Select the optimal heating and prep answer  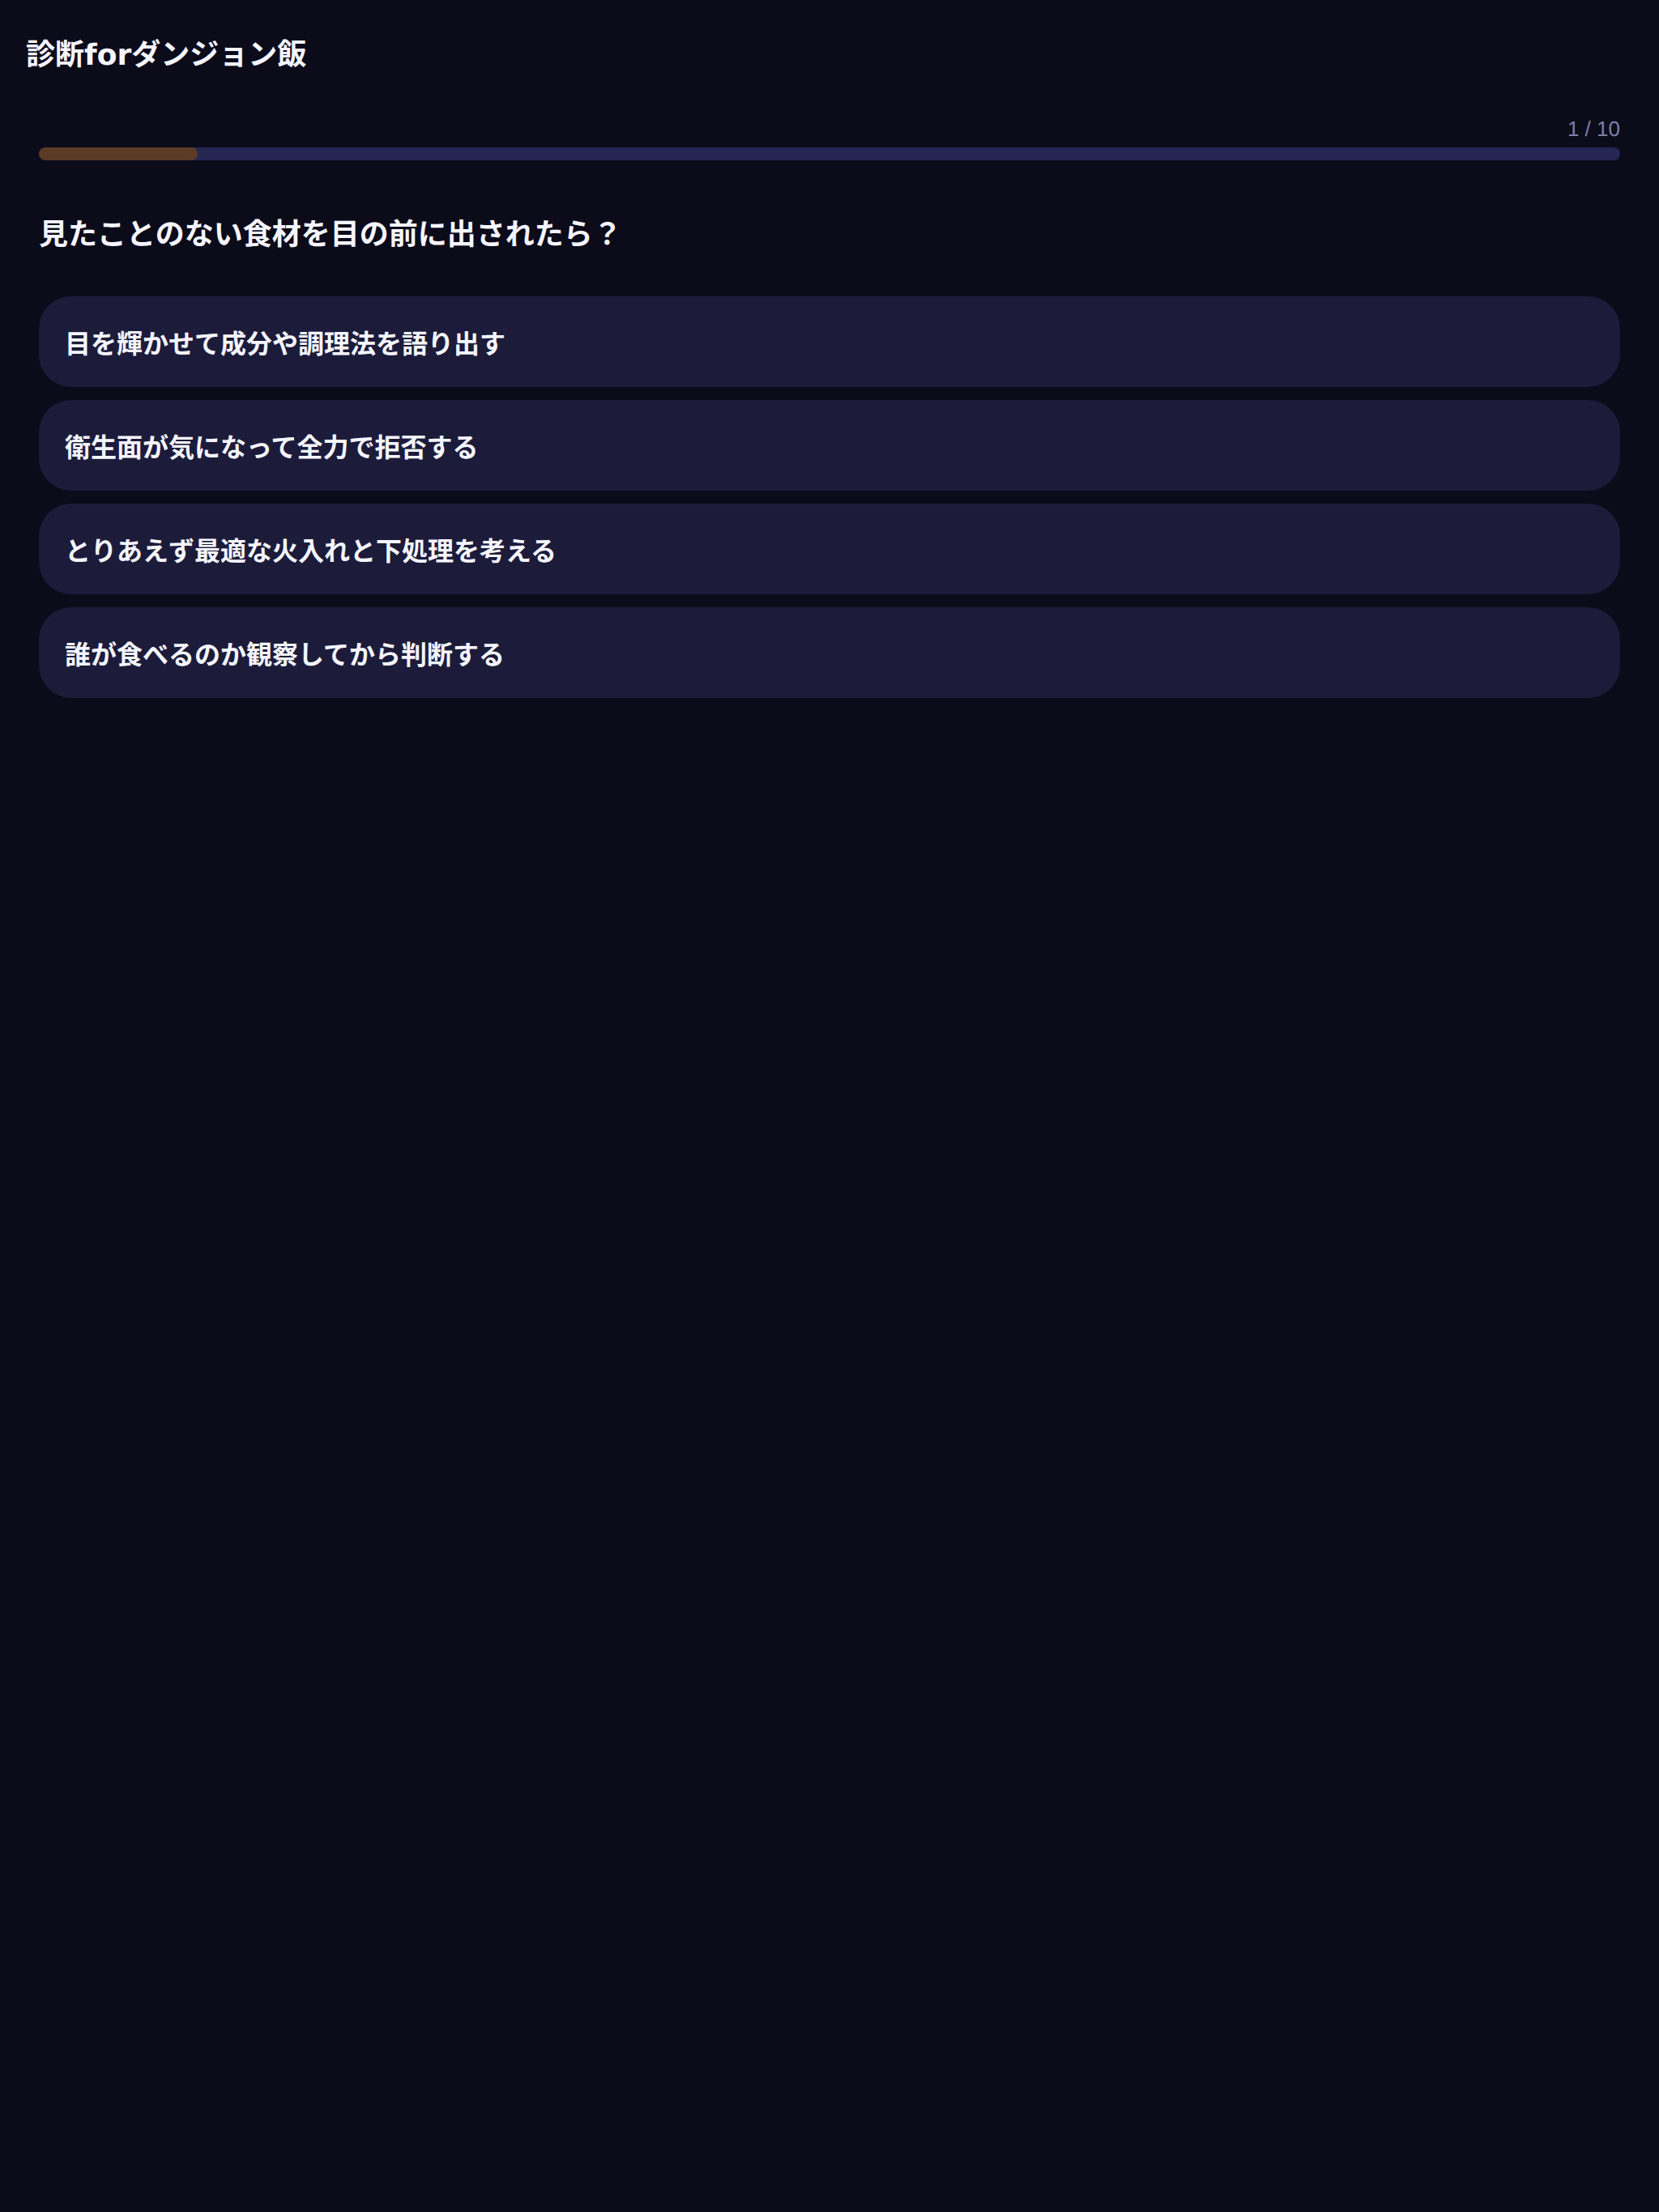point(829,549)
